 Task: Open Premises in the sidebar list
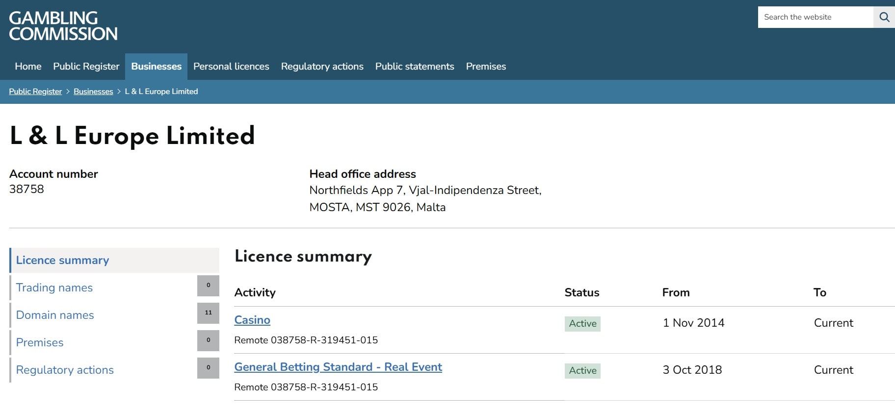point(40,342)
